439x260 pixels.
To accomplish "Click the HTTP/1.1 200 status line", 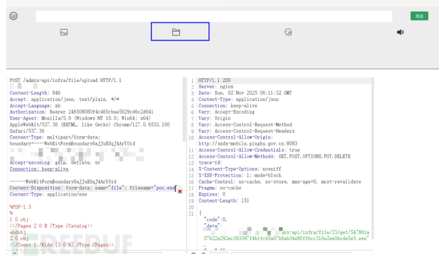I will pyautogui.click(x=215, y=81).
